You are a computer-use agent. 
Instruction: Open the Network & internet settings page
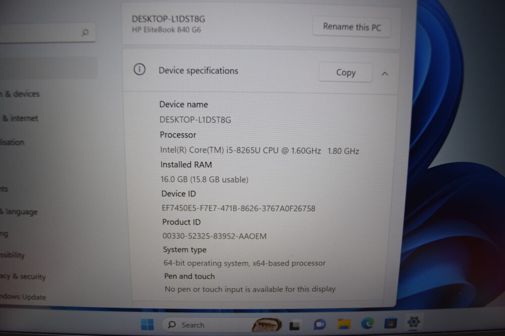(x=19, y=118)
